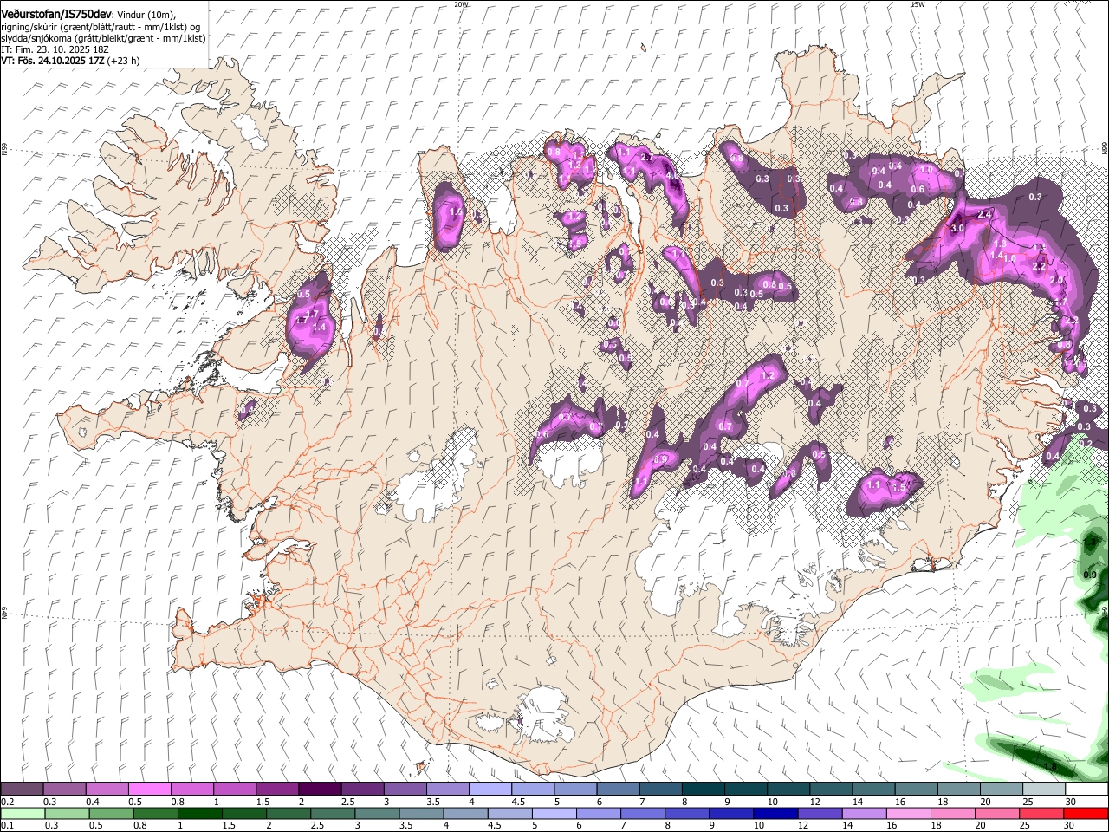Click the upper legend swatch between 0.5 and 0.8

(149, 790)
